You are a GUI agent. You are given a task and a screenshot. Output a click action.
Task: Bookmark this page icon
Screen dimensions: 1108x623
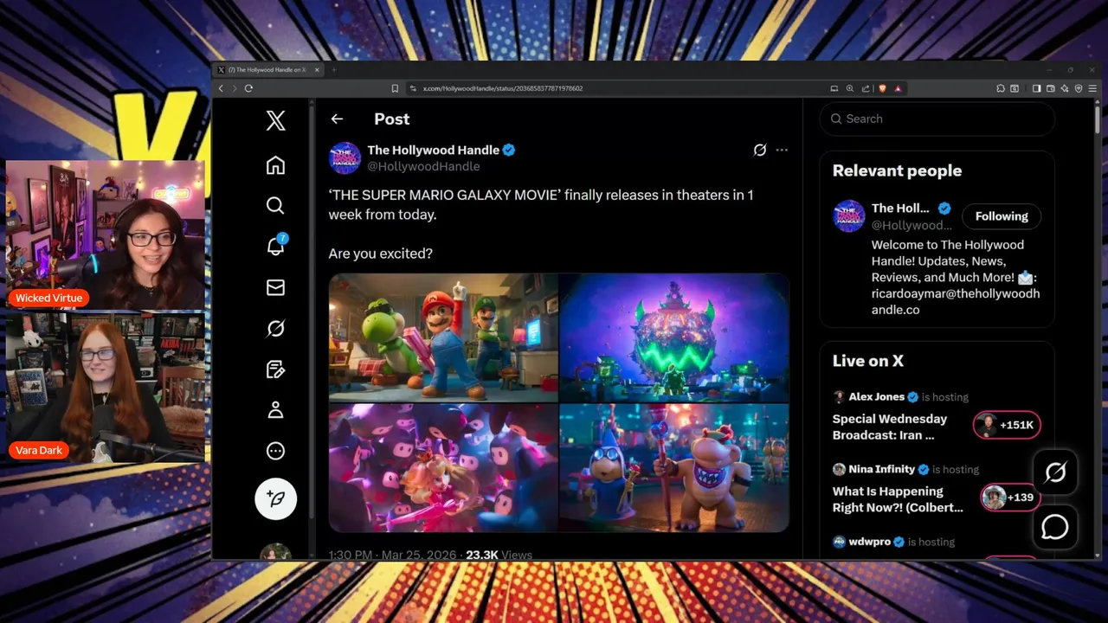coord(395,88)
